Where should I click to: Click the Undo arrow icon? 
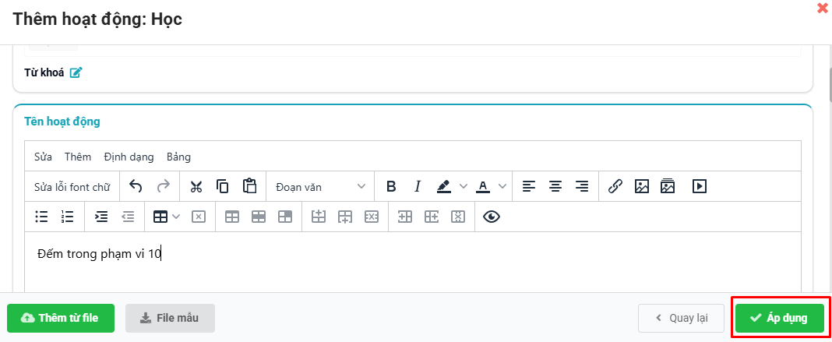[x=136, y=186]
